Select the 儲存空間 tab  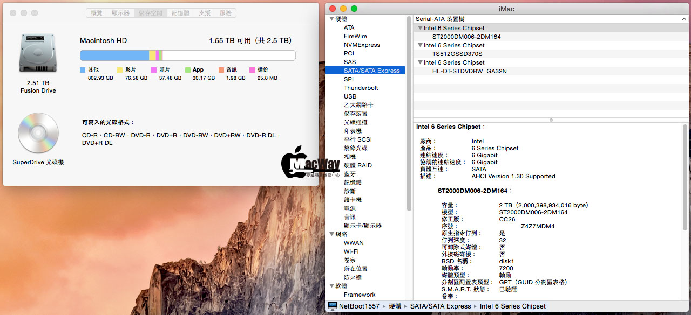tap(150, 13)
